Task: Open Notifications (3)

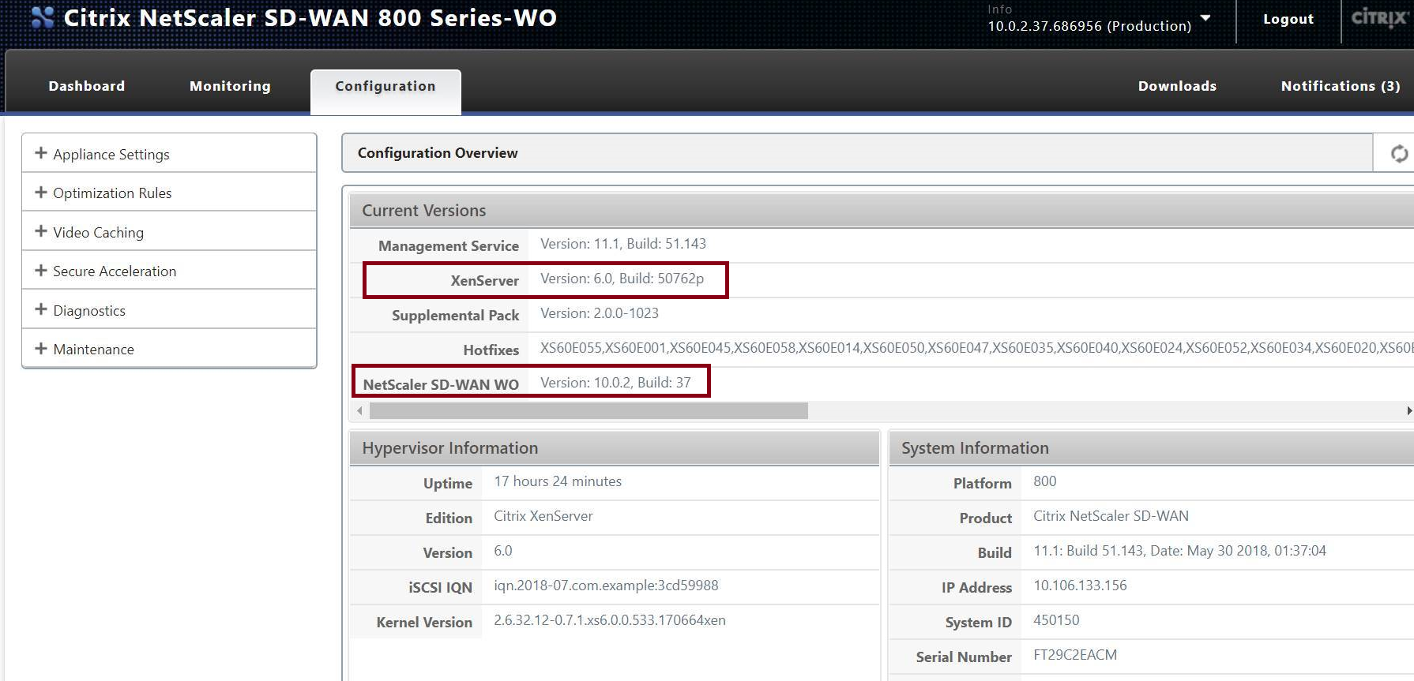Action: tap(1341, 86)
